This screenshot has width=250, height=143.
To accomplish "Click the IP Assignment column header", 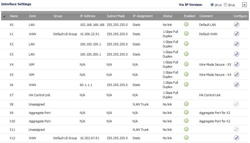I will 143,16.
